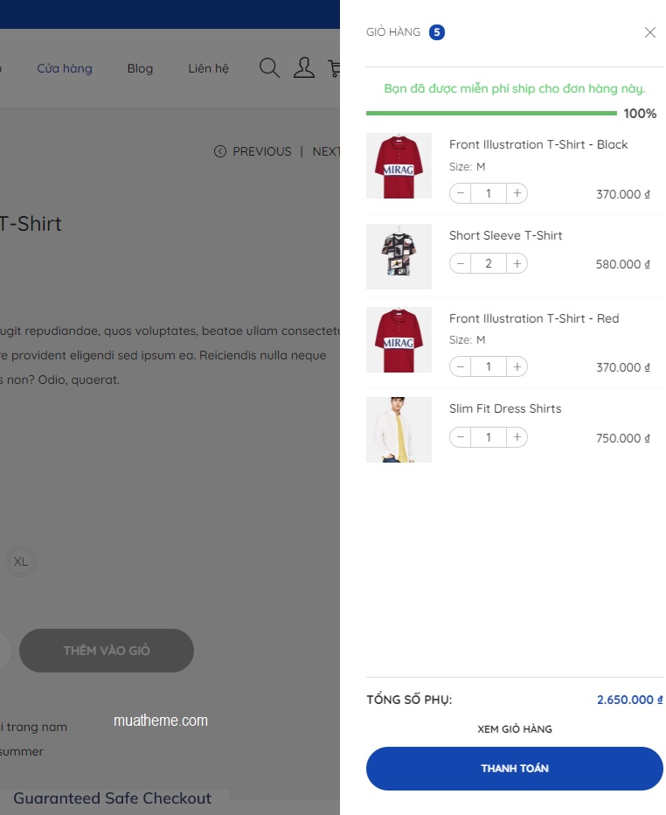
Task: Go to the Blog menu item
Action: 140,68
